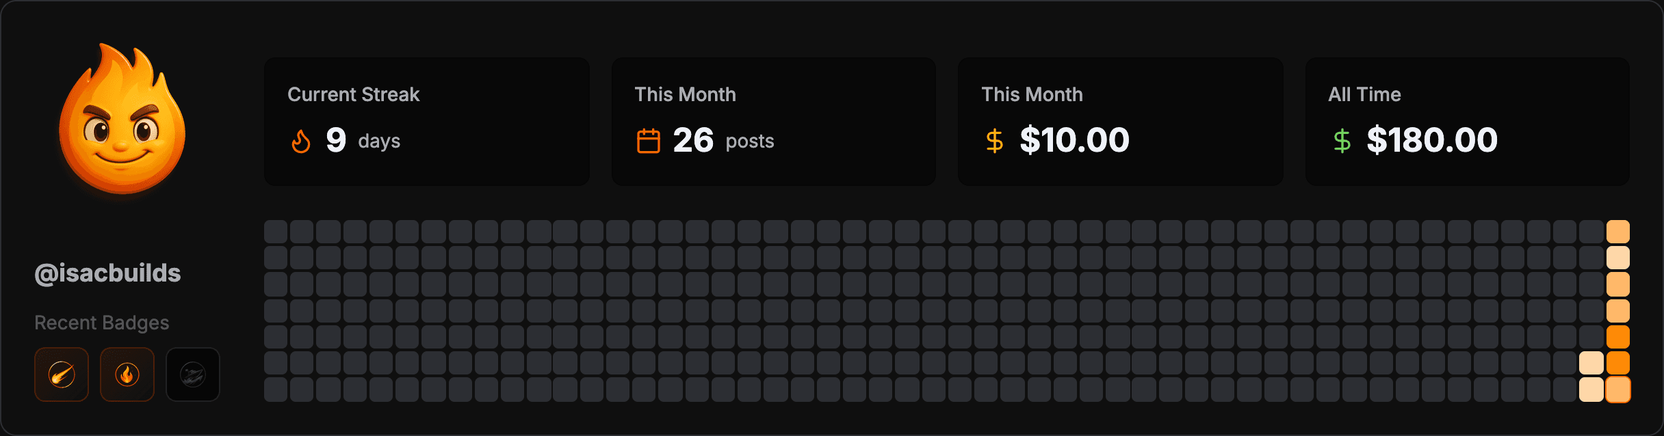Image resolution: width=1664 pixels, height=436 pixels.
Task: Click the Recent Badges heading
Action: [102, 323]
